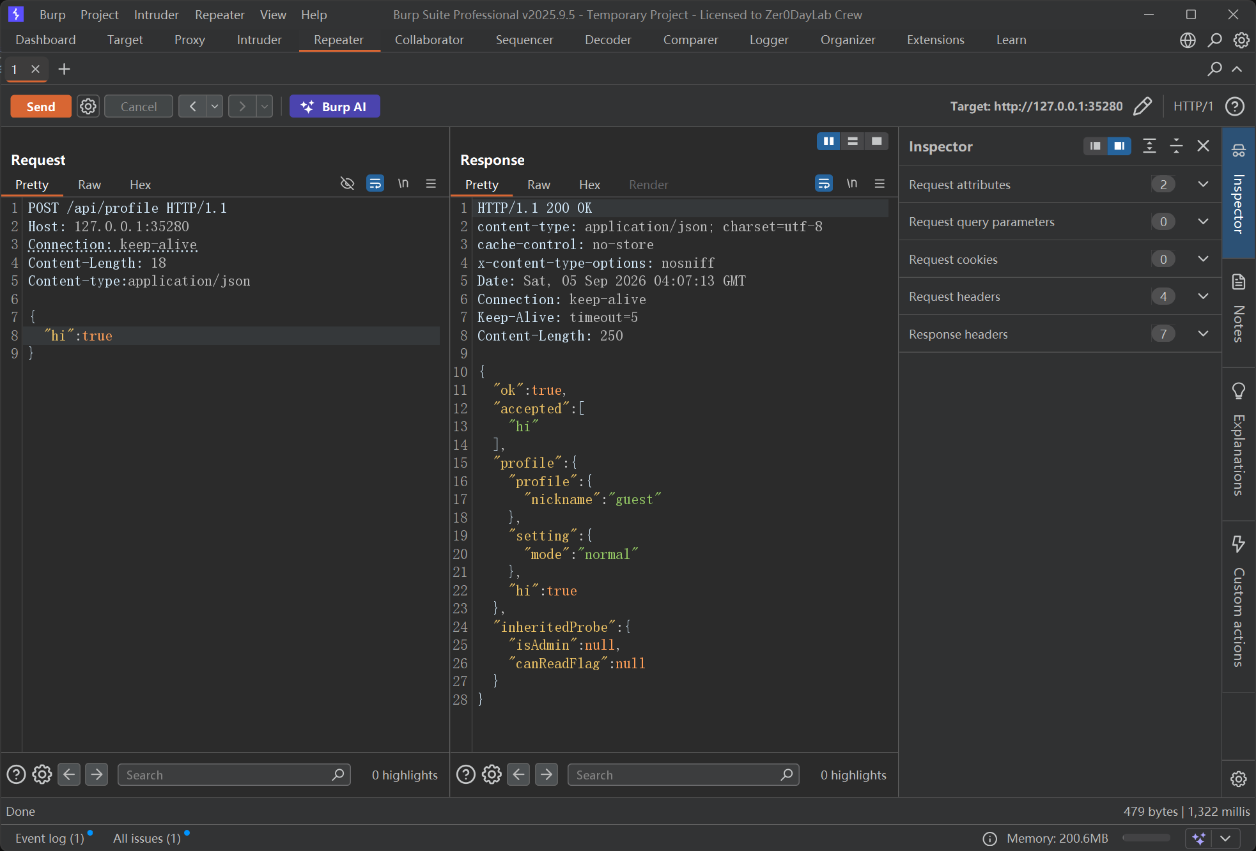
Task: Toggle word wrap in Response editor
Action: 824,184
